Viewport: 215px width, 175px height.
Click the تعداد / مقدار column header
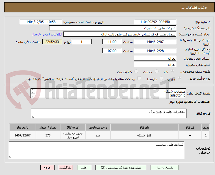pos(48,127)
